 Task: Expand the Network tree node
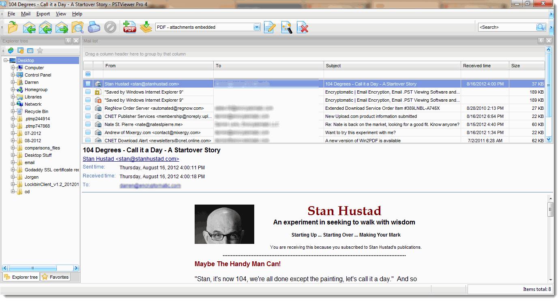point(13,104)
